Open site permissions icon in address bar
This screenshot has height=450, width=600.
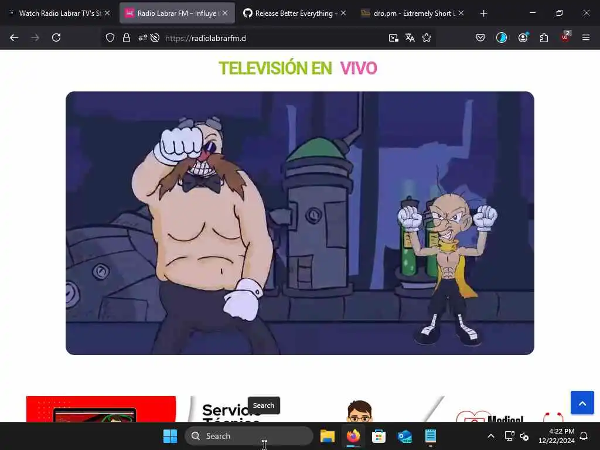[143, 38]
